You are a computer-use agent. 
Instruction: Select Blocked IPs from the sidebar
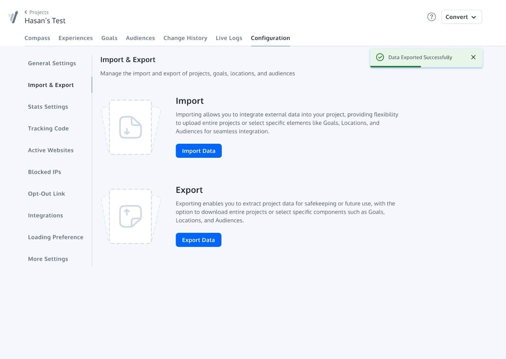coord(44,172)
